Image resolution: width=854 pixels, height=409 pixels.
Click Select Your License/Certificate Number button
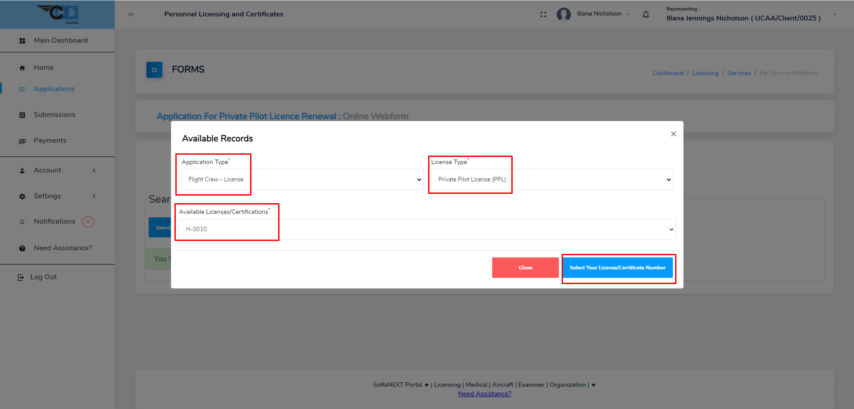(617, 268)
